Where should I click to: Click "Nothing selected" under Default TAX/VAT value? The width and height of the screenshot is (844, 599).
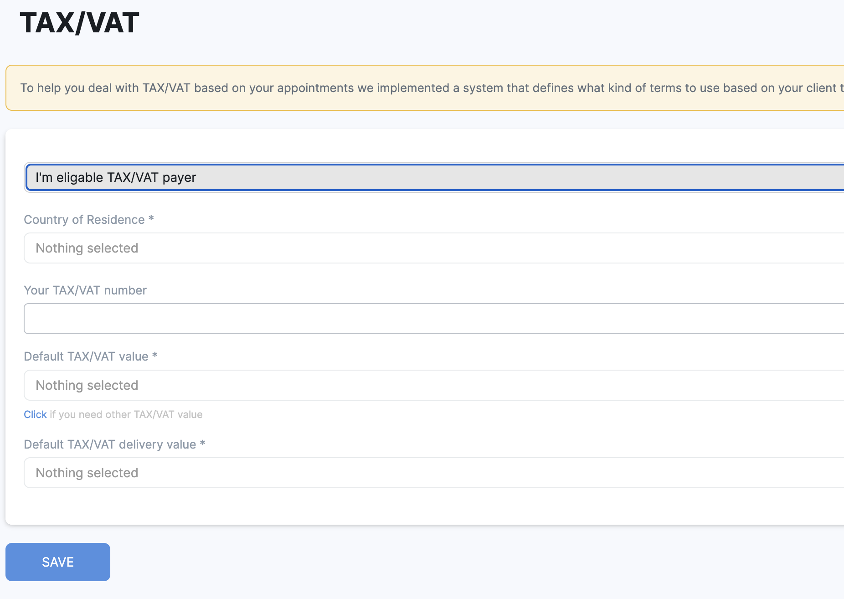[x=87, y=385]
